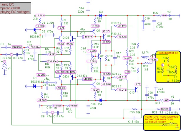Select the L2 12.5m inductor symbol
Image resolution: width=181 pixels, height=131 pixels.
(x=176, y=70)
